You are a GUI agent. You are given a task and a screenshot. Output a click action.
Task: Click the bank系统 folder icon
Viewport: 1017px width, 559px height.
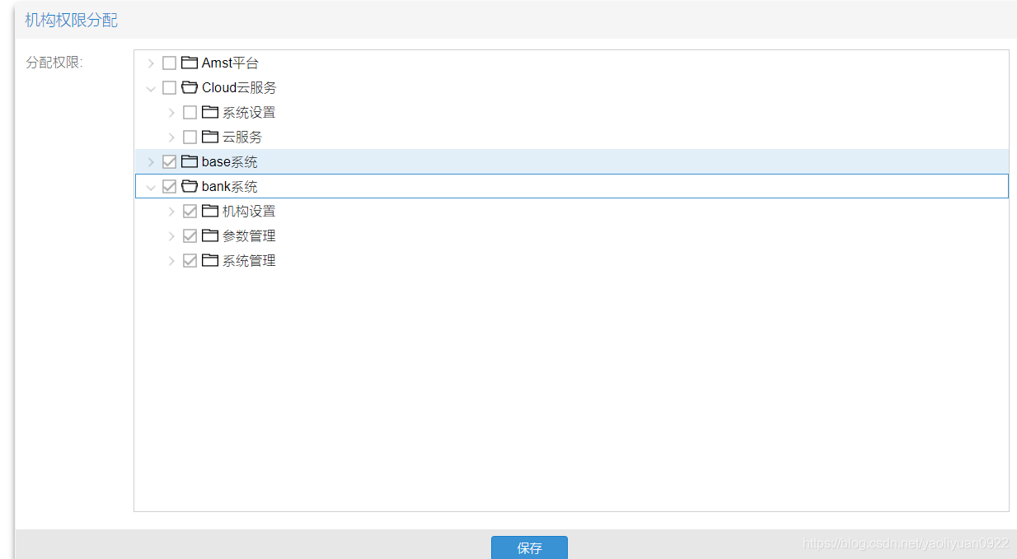[x=190, y=186]
